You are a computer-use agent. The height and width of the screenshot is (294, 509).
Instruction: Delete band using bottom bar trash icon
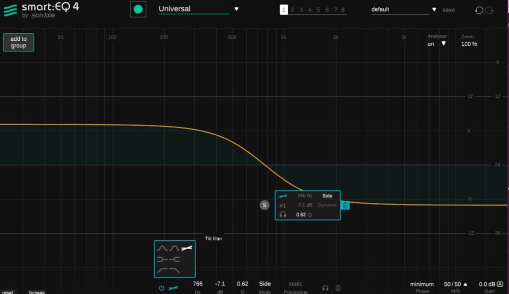tap(338, 288)
